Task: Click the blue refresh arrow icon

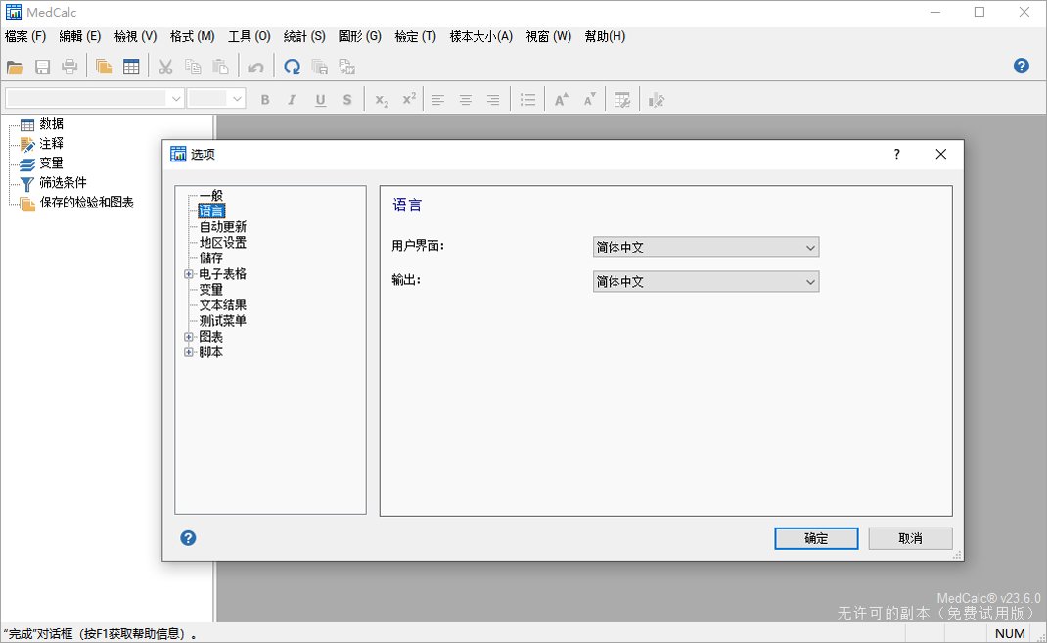Action: (292, 67)
